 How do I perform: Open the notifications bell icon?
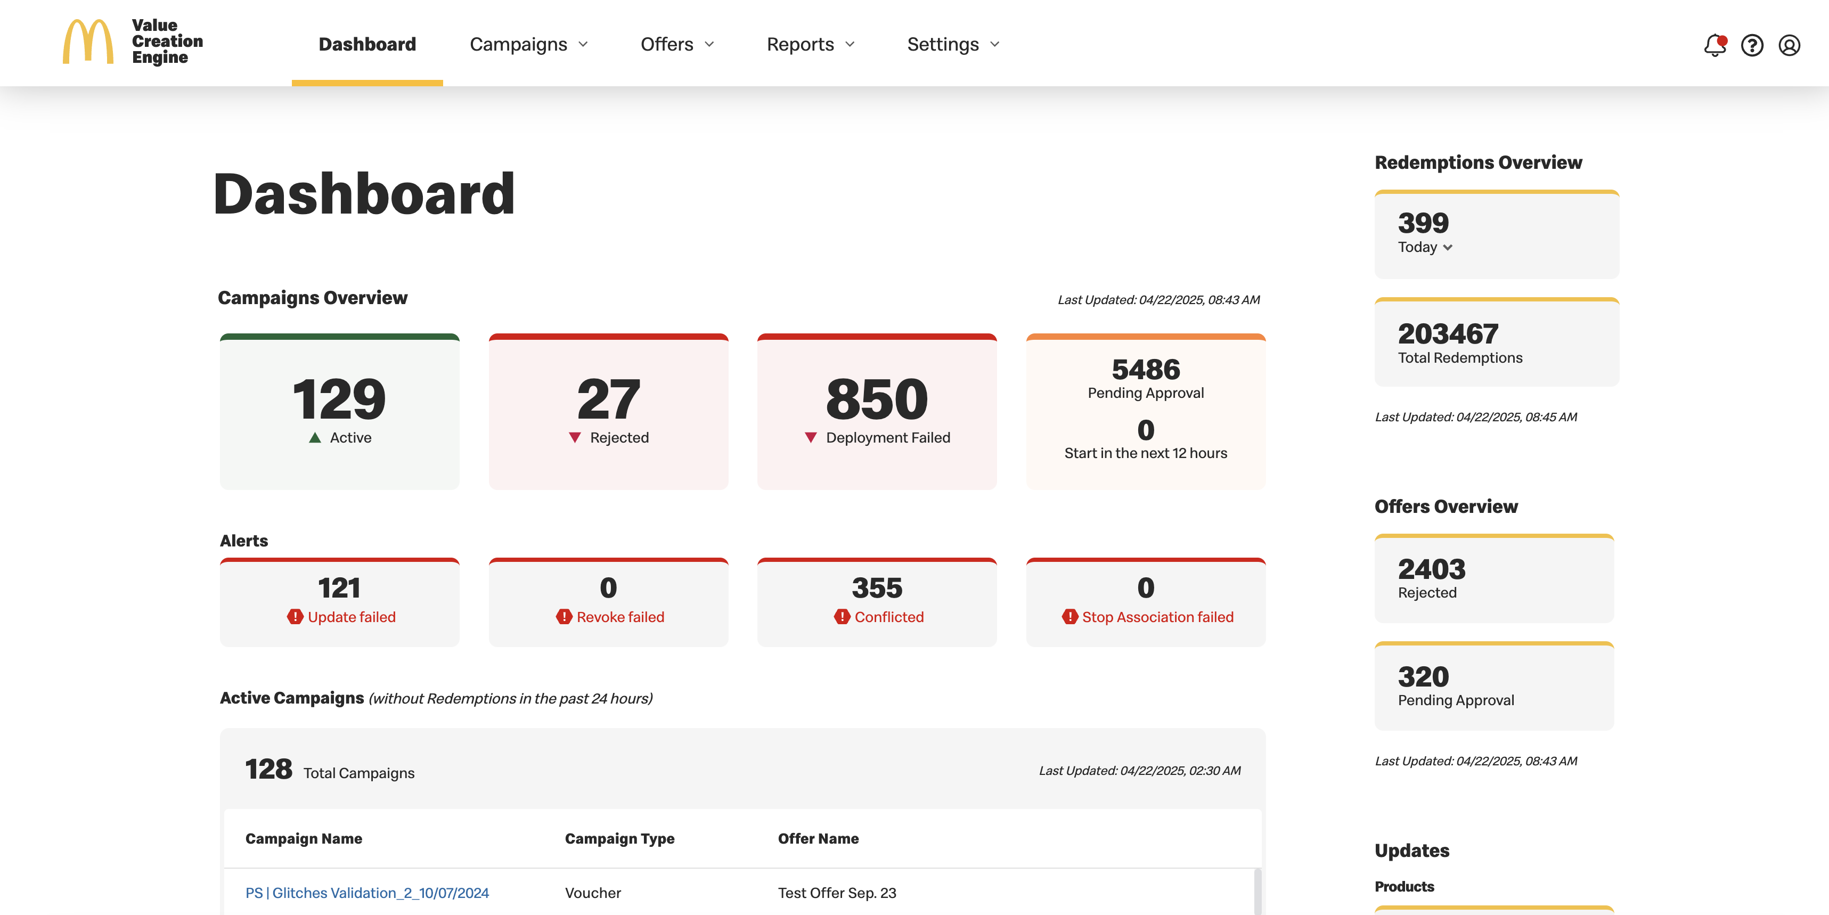(1714, 45)
